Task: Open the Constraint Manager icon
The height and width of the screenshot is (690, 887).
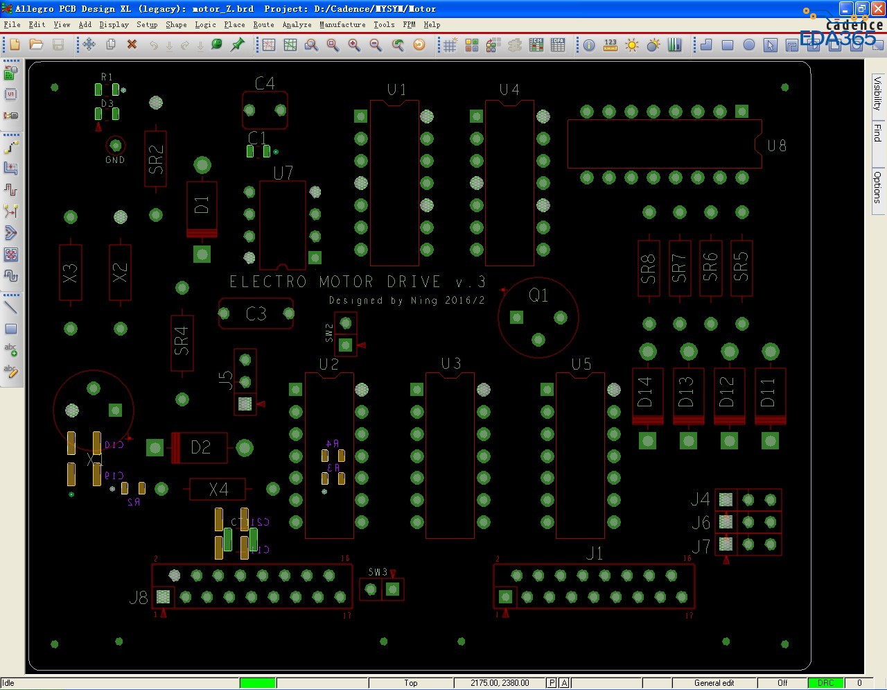Action: [x=536, y=45]
